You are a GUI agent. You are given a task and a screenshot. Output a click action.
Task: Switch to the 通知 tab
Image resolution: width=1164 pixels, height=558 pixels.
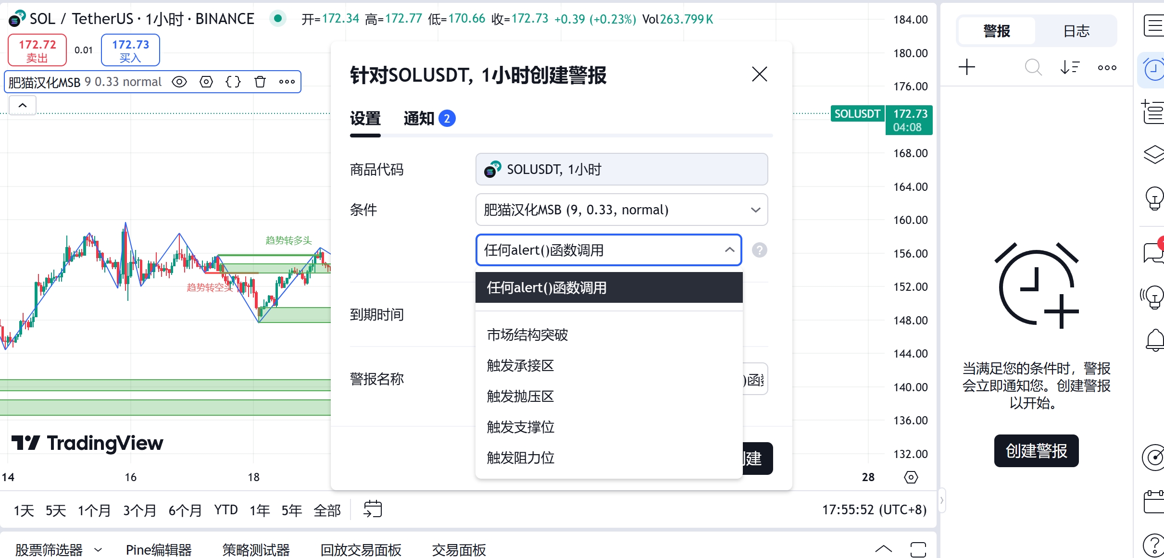429,118
